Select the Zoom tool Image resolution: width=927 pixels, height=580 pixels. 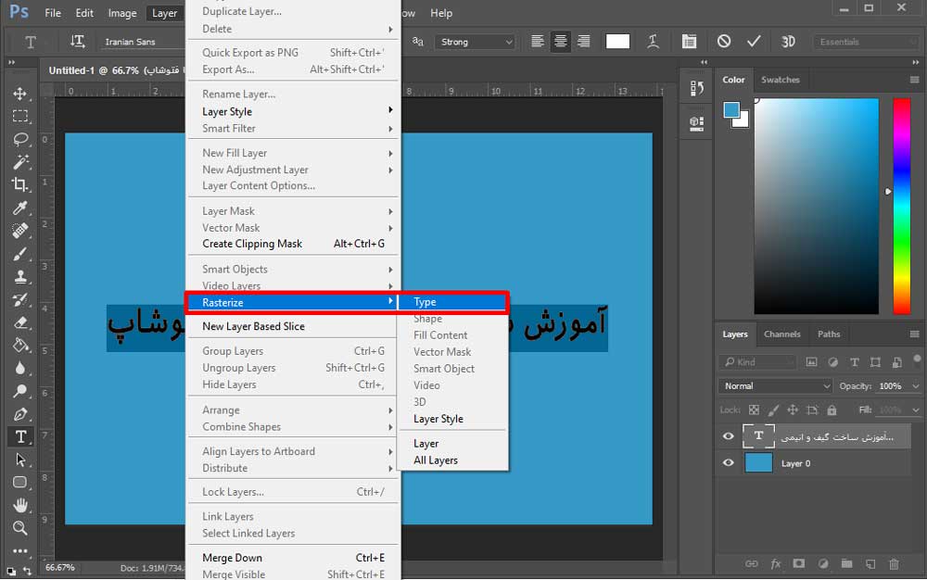pos(20,528)
